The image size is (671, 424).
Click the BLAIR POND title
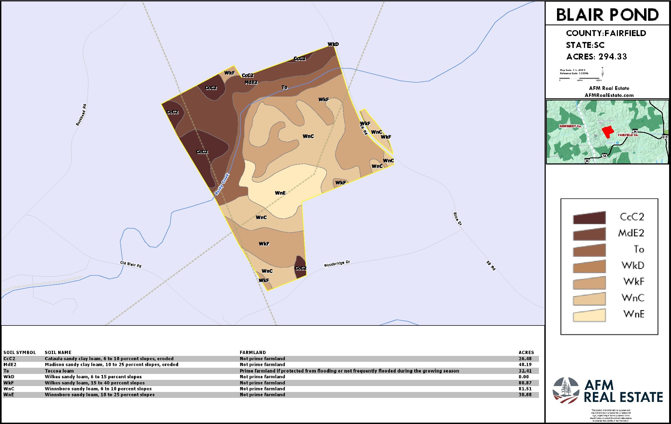(x=607, y=15)
